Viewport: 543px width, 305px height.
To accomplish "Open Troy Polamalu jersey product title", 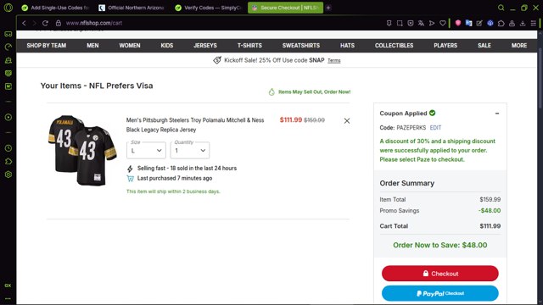I will pyautogui.click(x=195, y=125).
